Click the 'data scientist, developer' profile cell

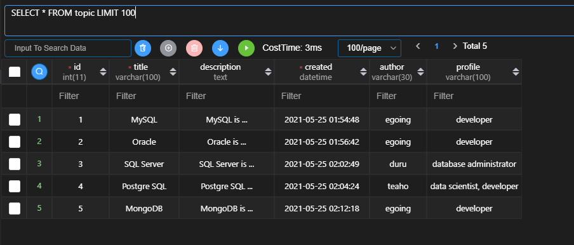[474, 187]
